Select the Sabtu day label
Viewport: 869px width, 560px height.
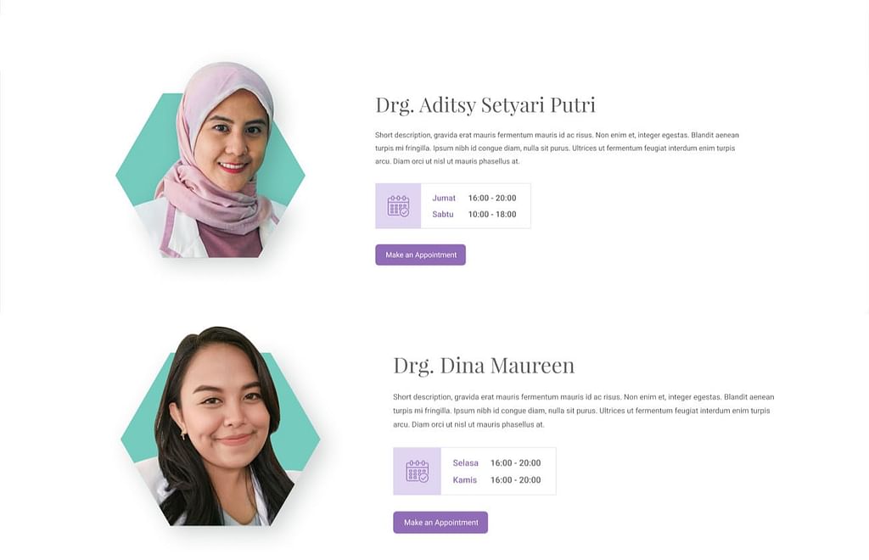(443, 215)
